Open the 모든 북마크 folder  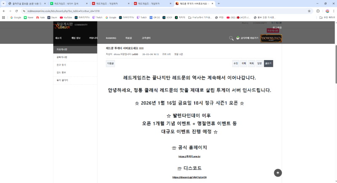[327, 18]
